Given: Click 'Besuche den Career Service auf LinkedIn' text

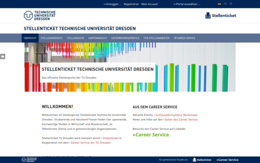Looking at the screenshot, I should click(159, 129).
